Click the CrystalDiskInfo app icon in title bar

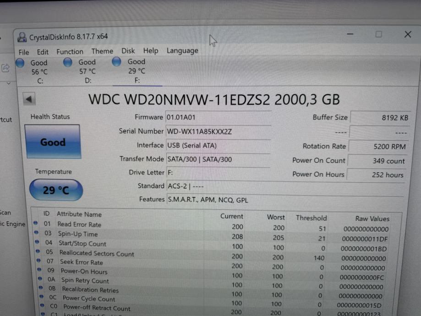[x=22, y=37]
